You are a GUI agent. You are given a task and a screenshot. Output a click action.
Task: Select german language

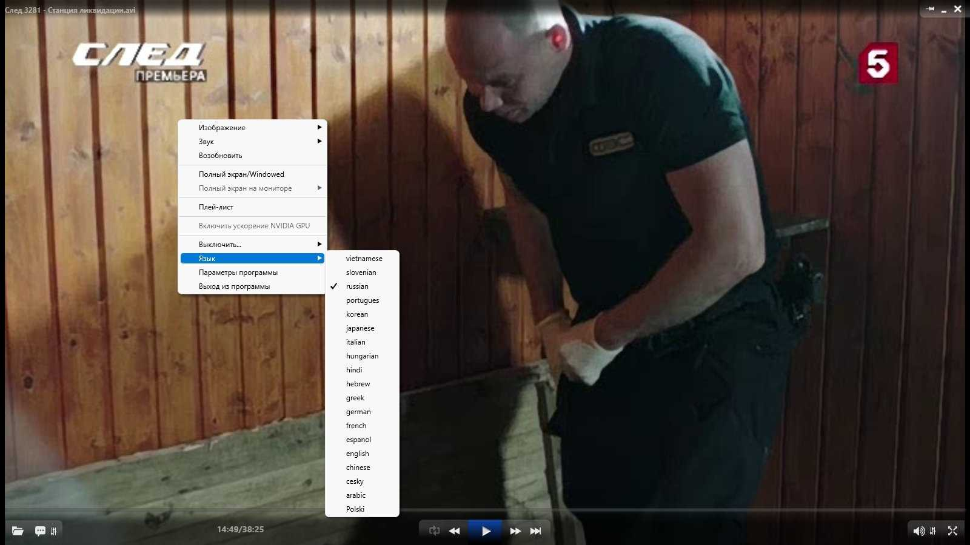362,412
